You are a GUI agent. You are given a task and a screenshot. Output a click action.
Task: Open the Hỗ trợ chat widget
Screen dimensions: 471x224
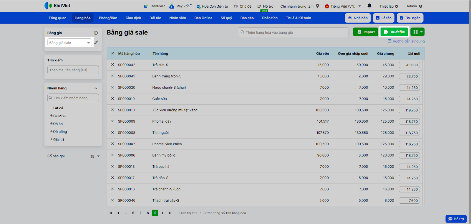pyautogui.click(x=456, y=219)
